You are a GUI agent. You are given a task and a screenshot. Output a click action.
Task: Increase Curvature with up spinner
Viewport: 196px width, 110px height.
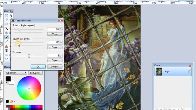click(61, 55)
